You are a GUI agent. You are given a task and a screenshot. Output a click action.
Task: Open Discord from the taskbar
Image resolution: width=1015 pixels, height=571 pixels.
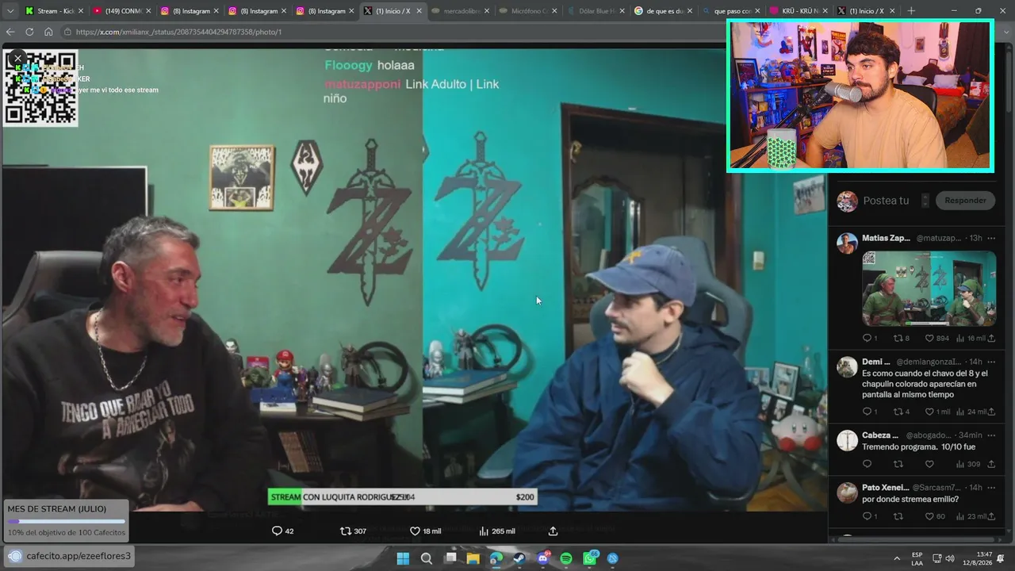(x=543, y=558)
